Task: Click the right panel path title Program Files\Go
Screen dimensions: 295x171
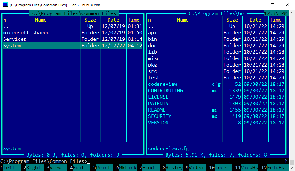Action: pos(216,13)
